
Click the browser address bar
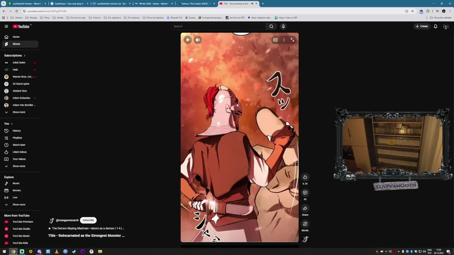[213, 11]
